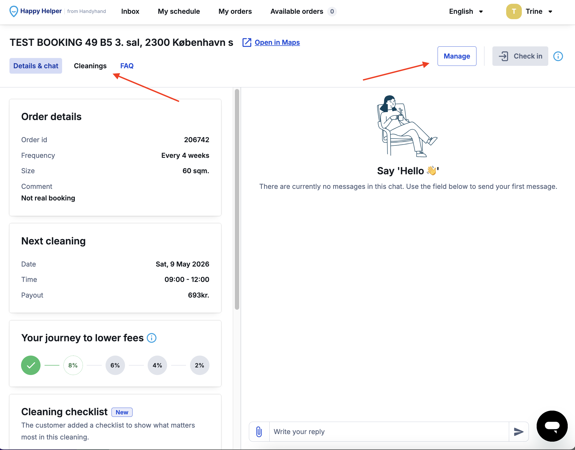The height and width of the screenshot is (450, 575).
Task: Click info icon next to lower fees heading
Action: [x=151, y=338]
